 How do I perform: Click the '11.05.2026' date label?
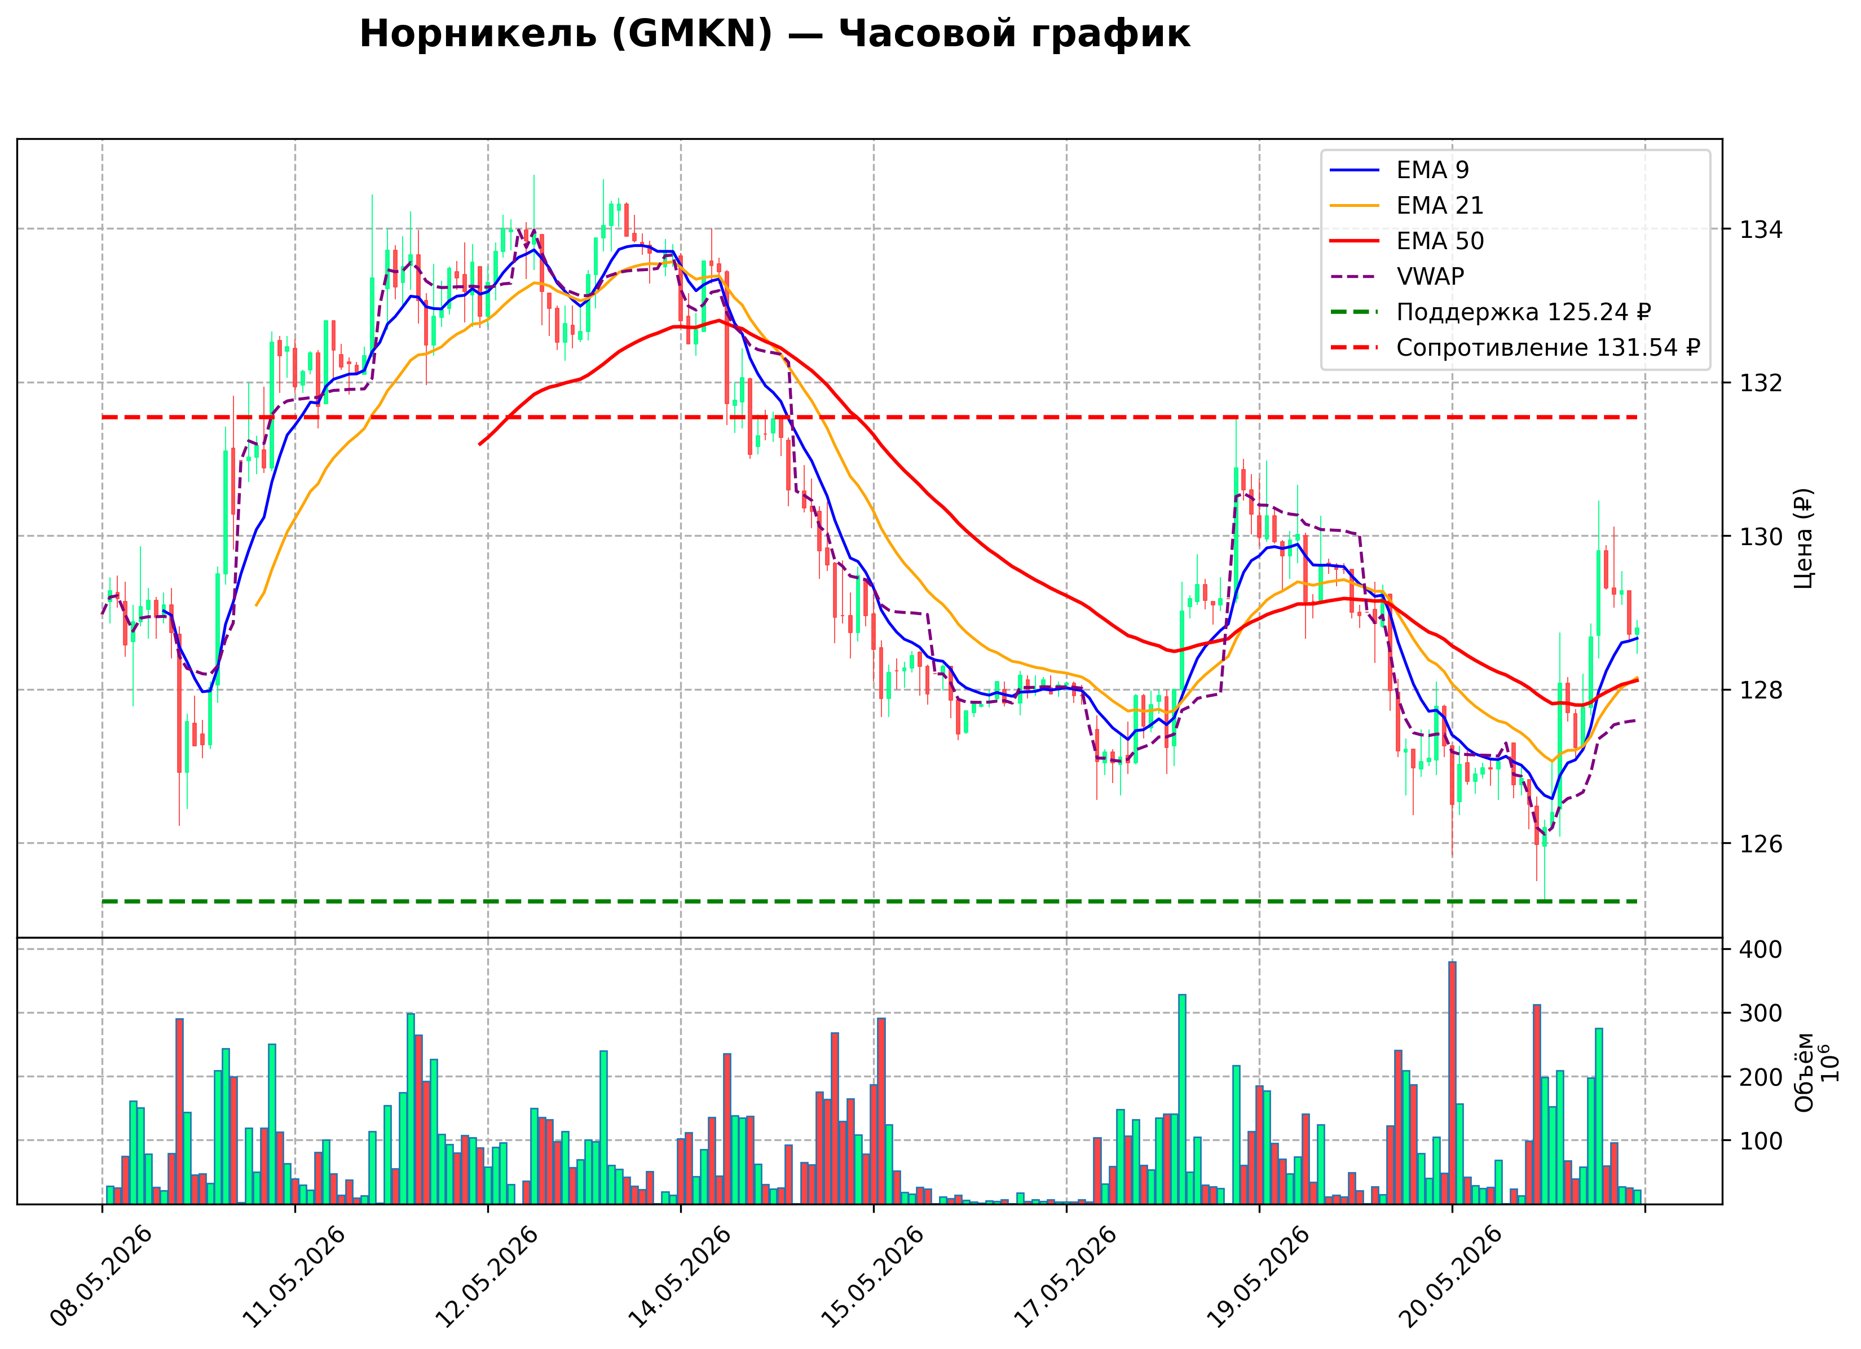[294, 1276]
